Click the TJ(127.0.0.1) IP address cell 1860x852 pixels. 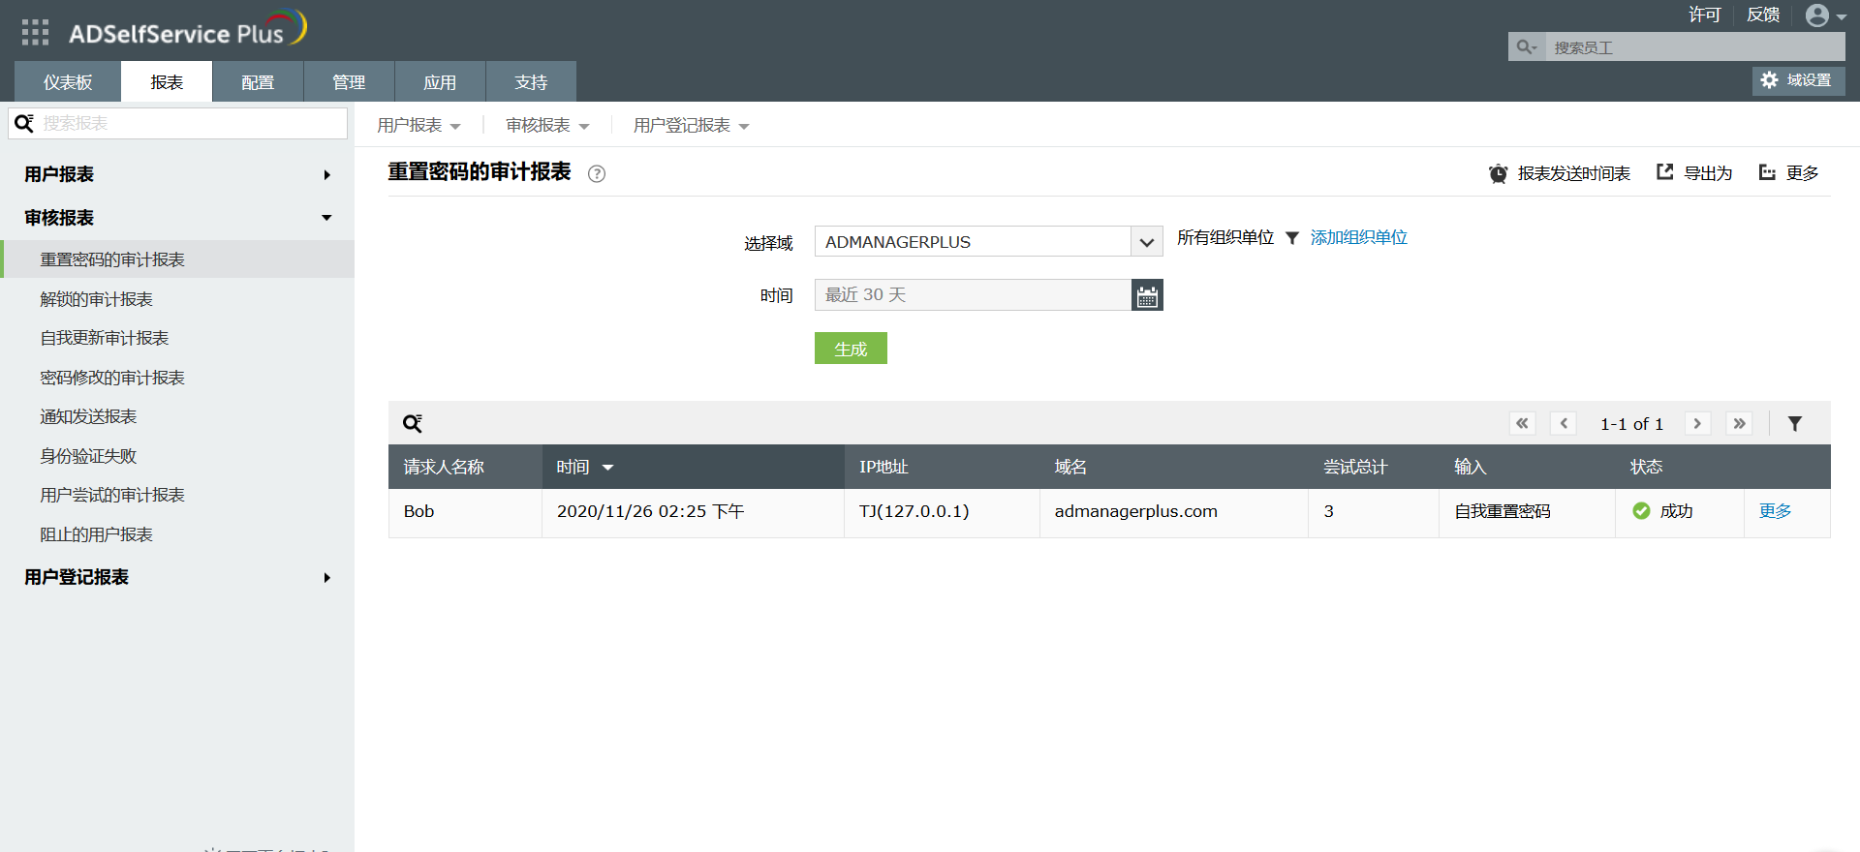(x=942, y=511)
